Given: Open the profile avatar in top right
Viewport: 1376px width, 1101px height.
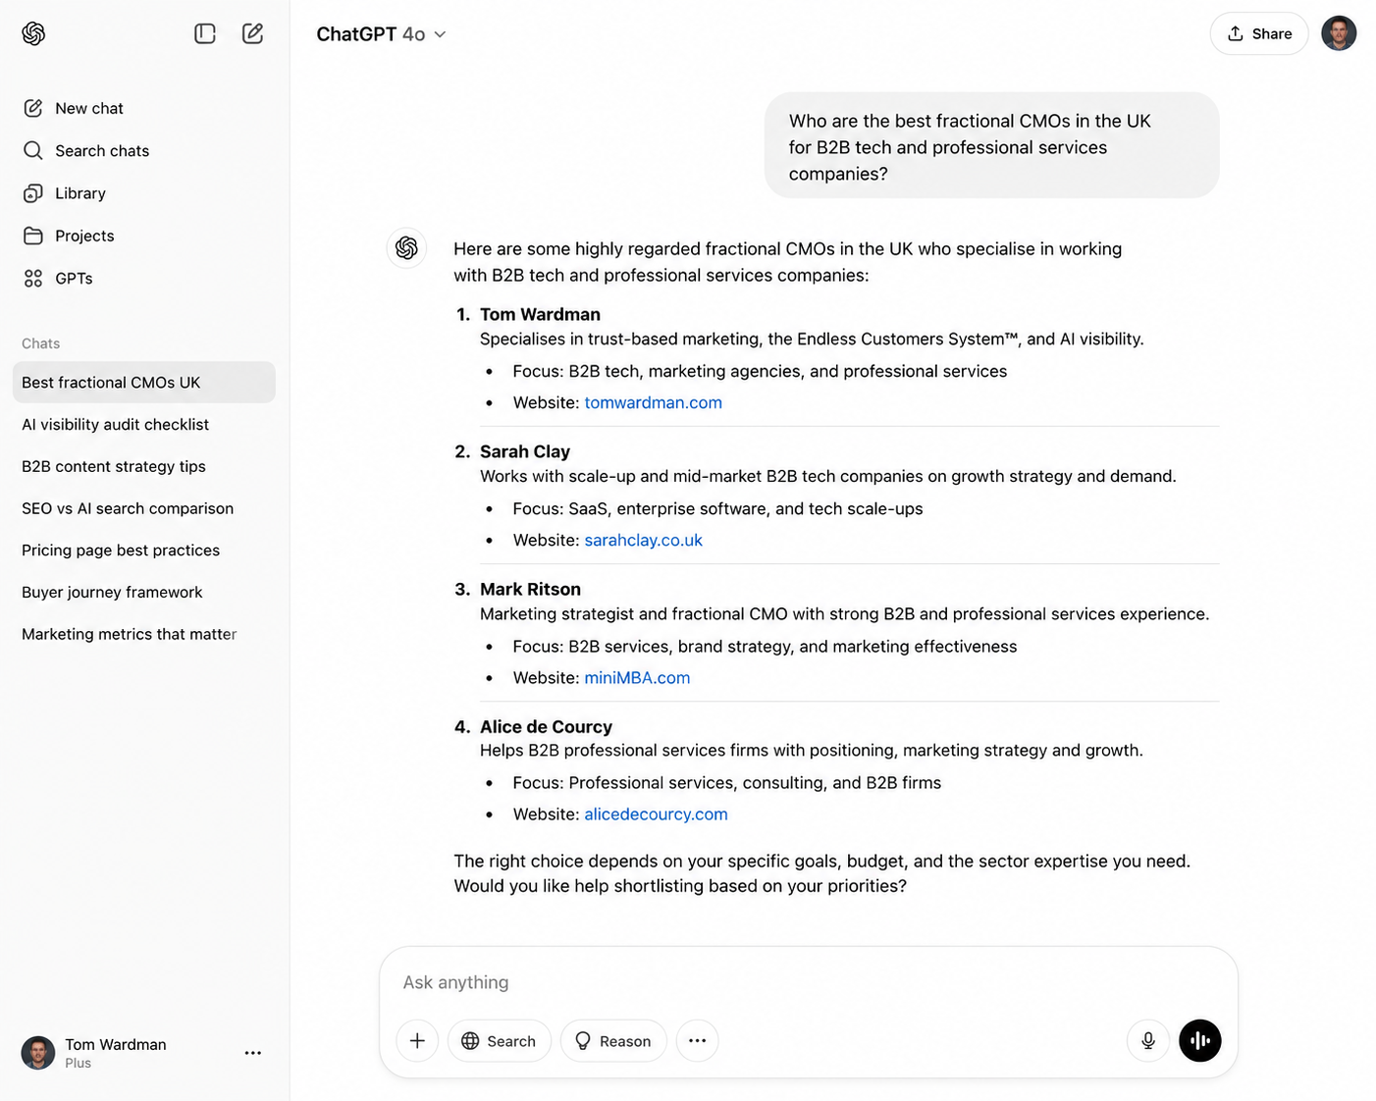Looking at the screenshot, I should click(x=1339, y=33).
